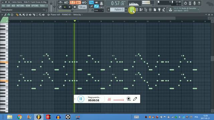Open the Line snap dropdown

[x=99, y=10]
